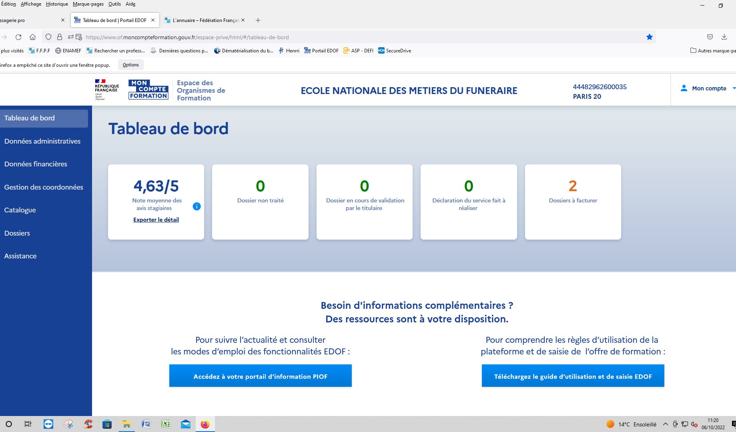Click the Task View taskbar icon
736x432 pixels.
(28, 424)
